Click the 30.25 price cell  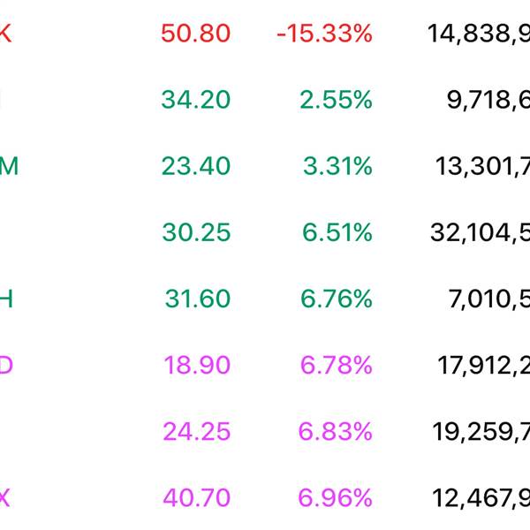pyautogui.click(x=195, y=232)
